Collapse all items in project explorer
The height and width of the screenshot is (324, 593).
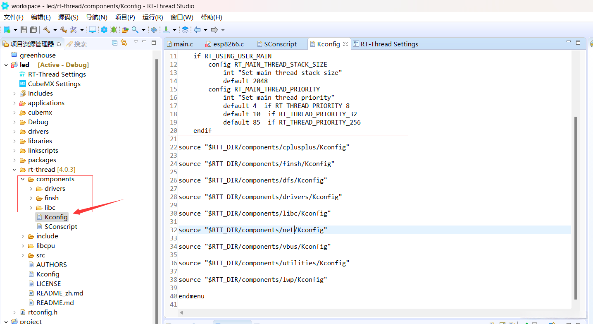[x=115, y=43]
